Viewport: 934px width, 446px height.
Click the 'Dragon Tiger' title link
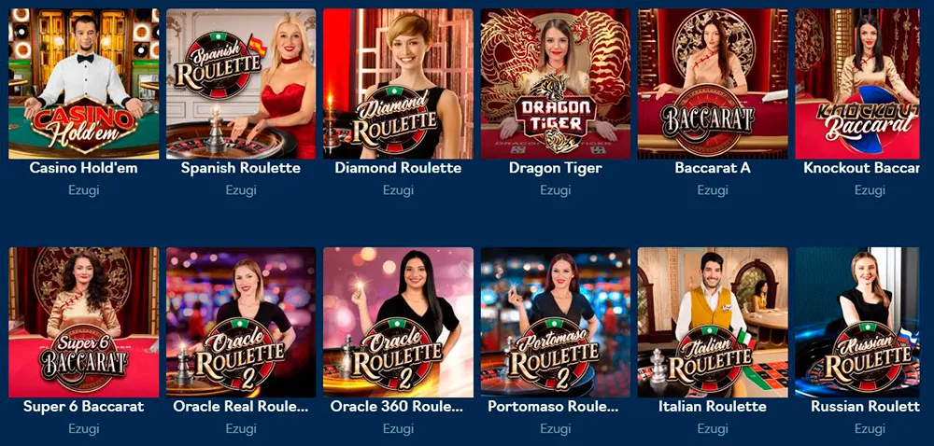pos(555,168)
